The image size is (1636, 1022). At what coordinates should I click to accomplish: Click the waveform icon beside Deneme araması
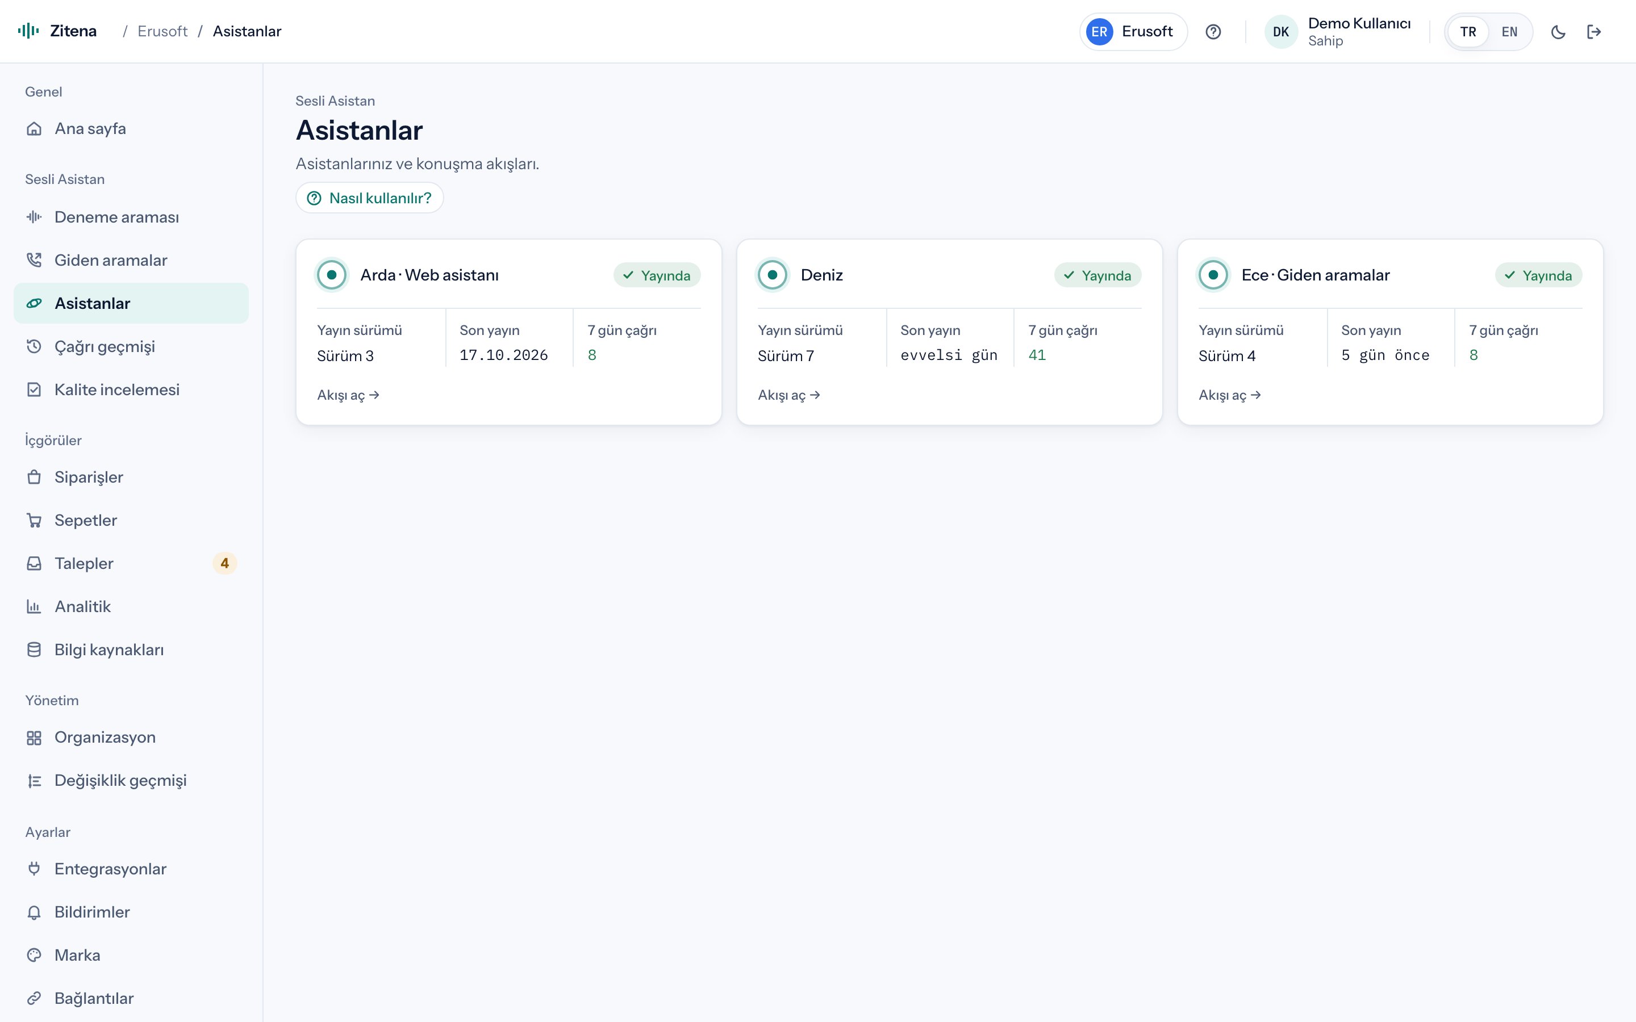34,217
